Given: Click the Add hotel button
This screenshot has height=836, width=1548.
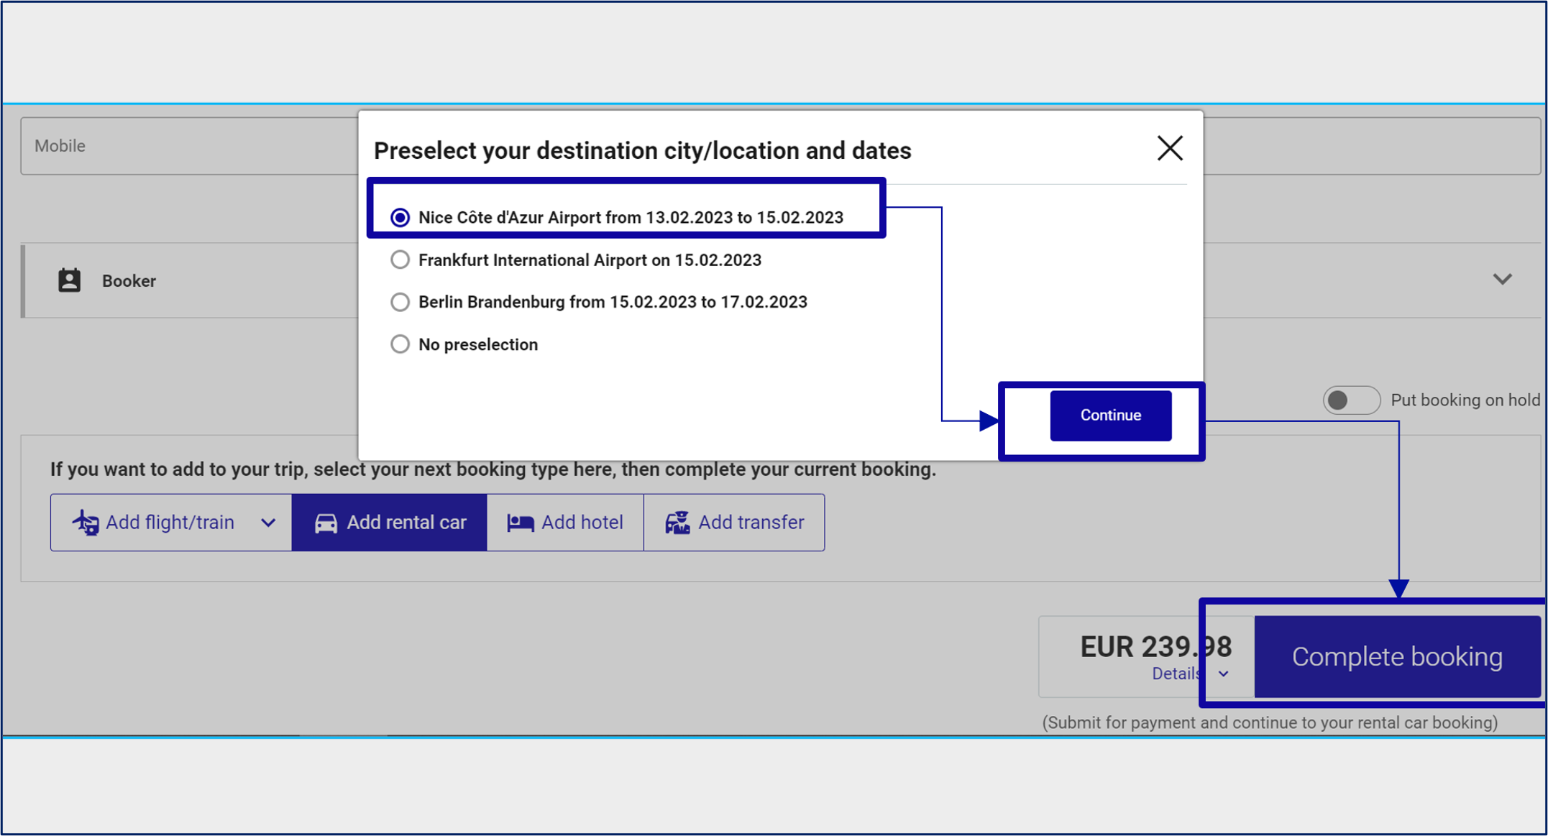Looking at the screenshot, I should click(565, 523).
